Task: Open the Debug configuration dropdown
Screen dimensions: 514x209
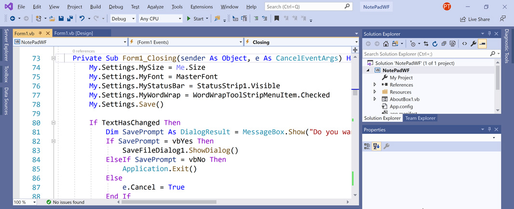Action: (123, 19)
